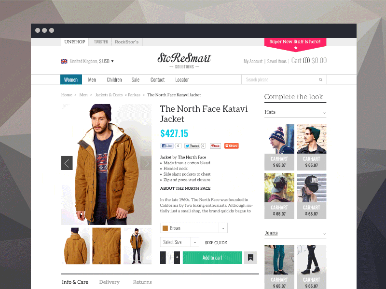Open United Kingdom currency selector
The width and height of the screenshot is (386, 289).
coord(87,61)
